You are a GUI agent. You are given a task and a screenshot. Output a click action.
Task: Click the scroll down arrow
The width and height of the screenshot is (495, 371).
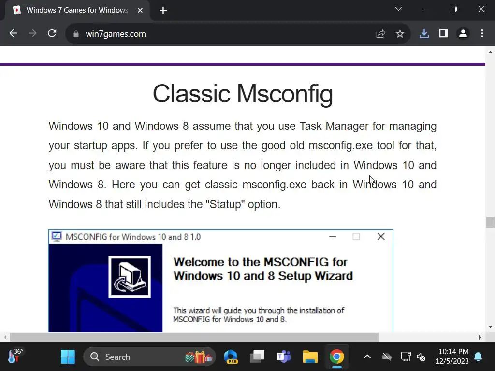[x=490, y=327]
